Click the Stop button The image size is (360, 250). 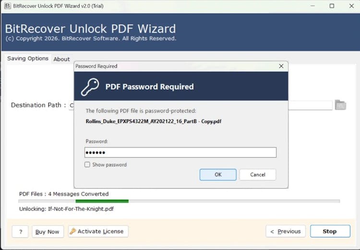[x=329, y=231]
